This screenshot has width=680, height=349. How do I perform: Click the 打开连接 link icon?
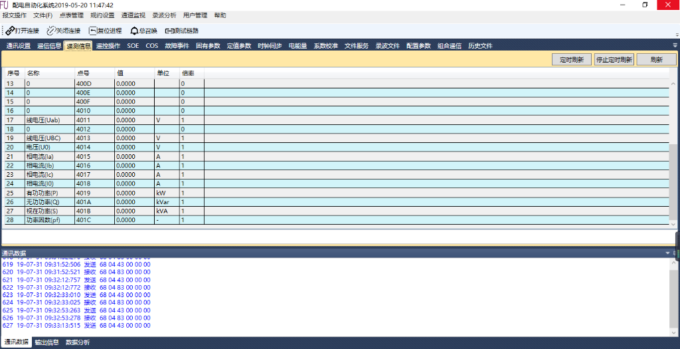(11, 31)
